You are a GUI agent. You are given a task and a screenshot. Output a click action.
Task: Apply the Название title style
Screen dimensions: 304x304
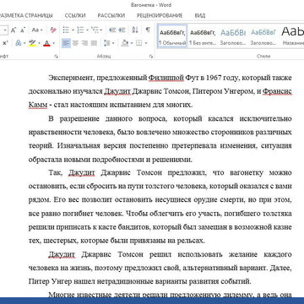(293, 36)
